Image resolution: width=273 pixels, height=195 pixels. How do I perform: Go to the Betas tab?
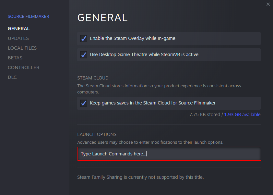click(15, 58)
